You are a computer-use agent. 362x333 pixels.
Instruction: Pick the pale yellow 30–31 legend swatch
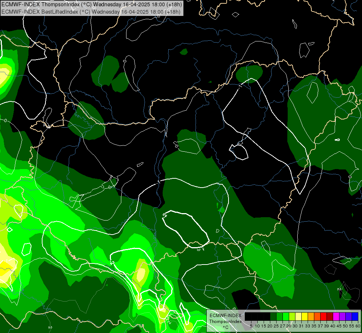tap(298, 316)
